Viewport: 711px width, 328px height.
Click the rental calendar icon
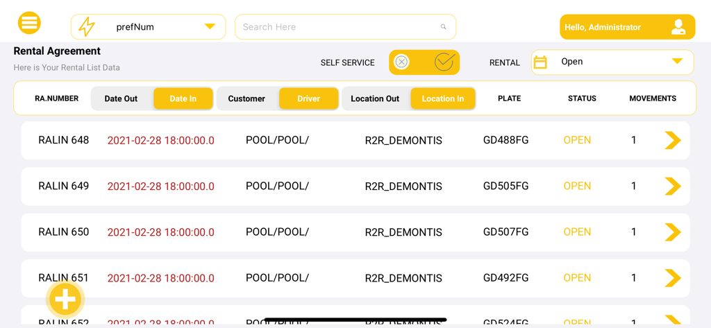pyautogui.click(x=540, y=62)
